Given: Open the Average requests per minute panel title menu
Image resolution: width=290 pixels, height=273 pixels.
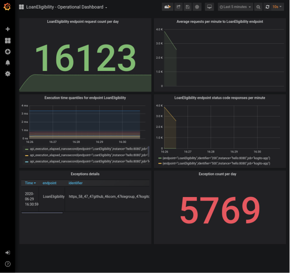Looking at the screenshot, I should pos(220,21).
